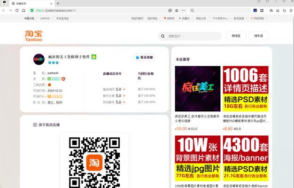294x188 pixels.
Task: Click the green security shield in the address bar
Action: click(x=32, y=10)
